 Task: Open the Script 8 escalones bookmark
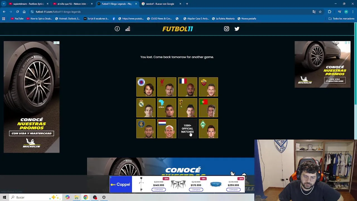point(96,19)
